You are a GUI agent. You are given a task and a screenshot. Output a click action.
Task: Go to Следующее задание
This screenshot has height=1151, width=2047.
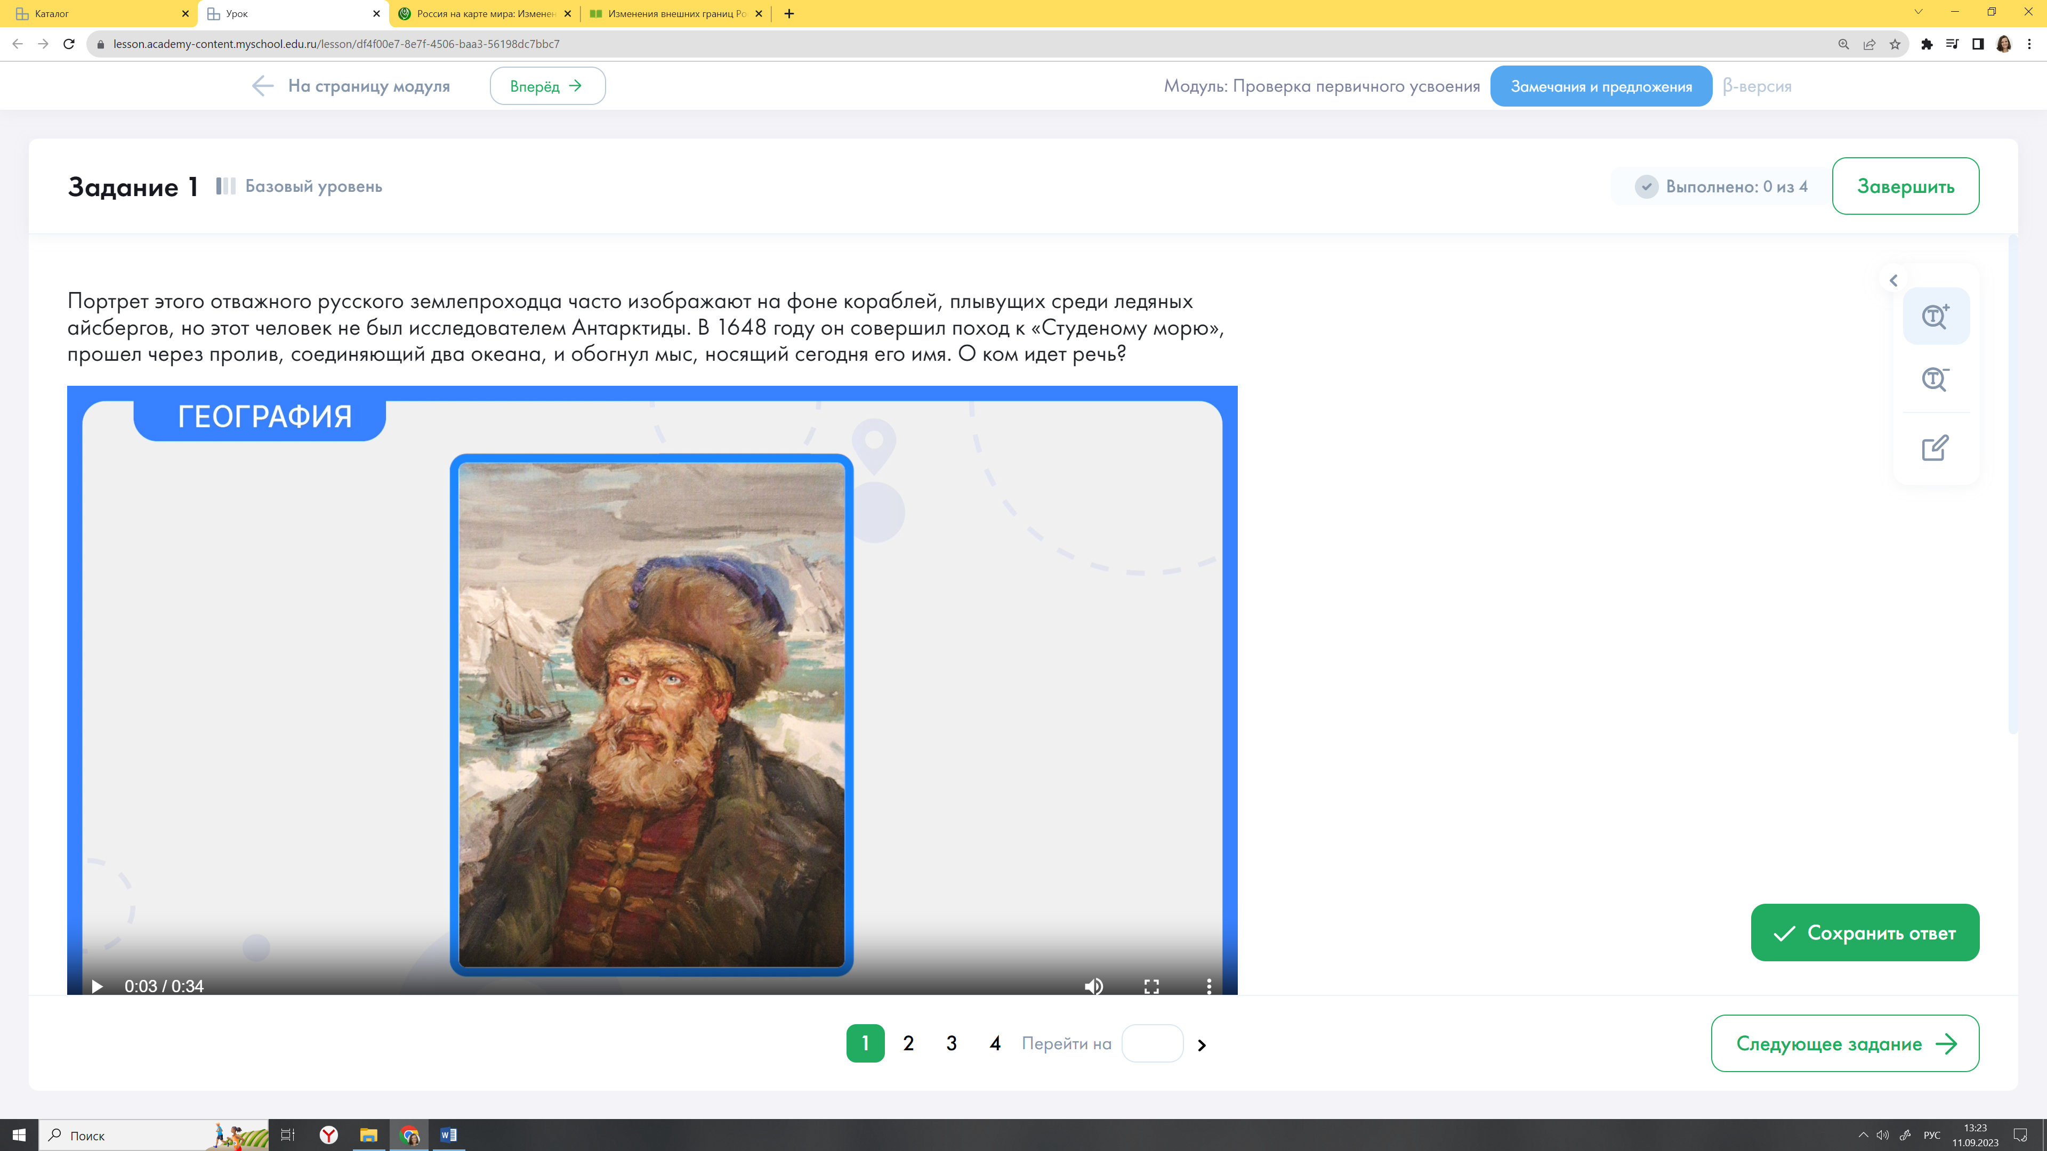pos(1844,1043)
